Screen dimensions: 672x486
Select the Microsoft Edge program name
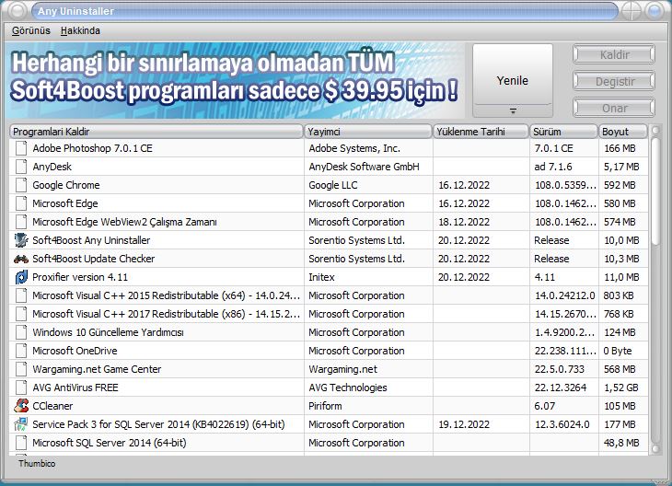[65, 203]
